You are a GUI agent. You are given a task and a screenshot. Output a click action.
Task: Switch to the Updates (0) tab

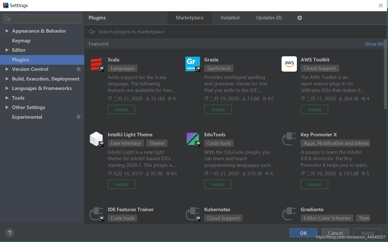(269, 18)
